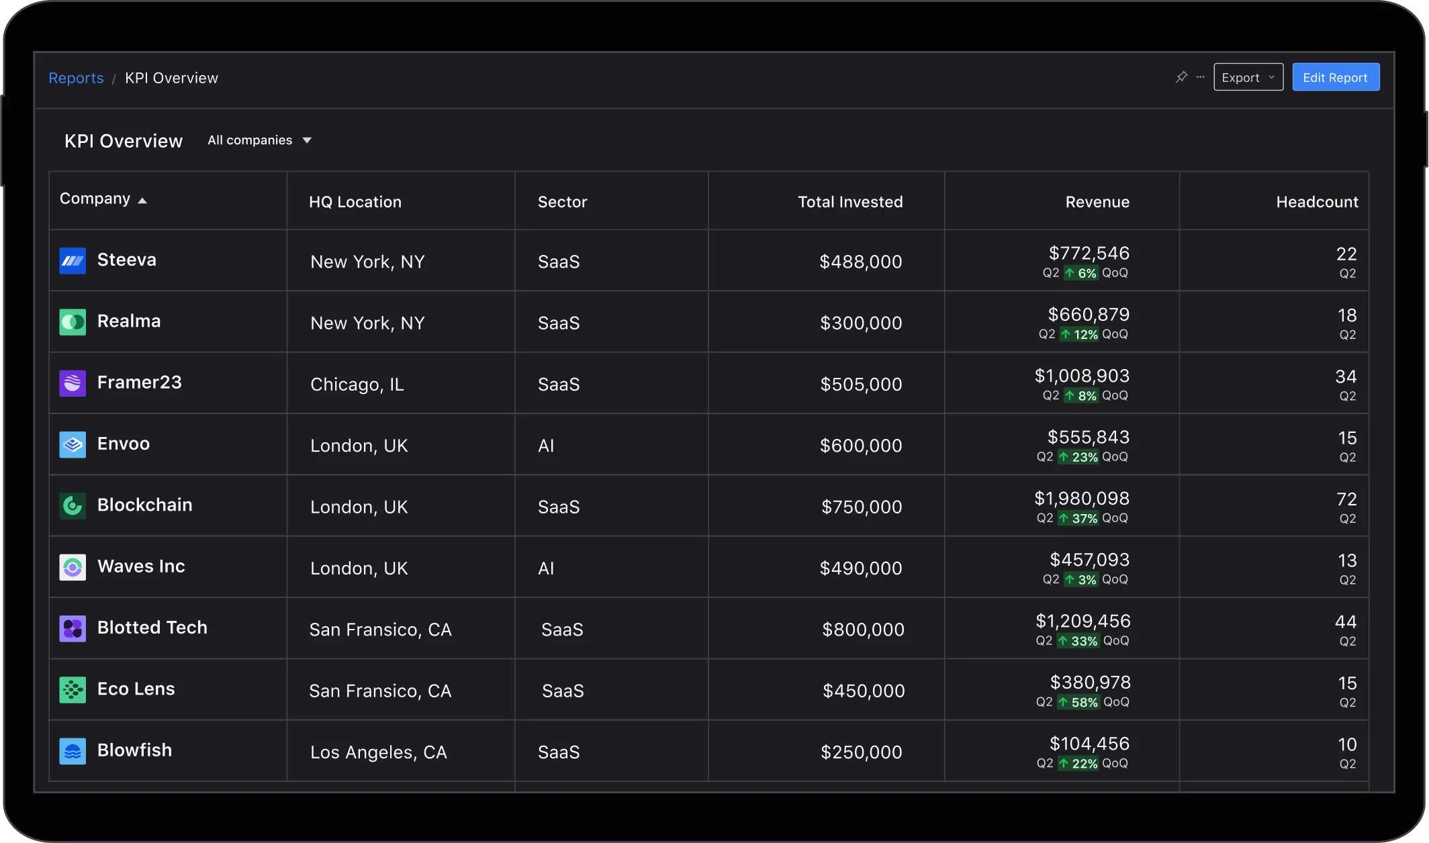Screen dimensions: 1429x843
Task: Click the Blotted Tech logo icon
Action: [x=73, y=629]
